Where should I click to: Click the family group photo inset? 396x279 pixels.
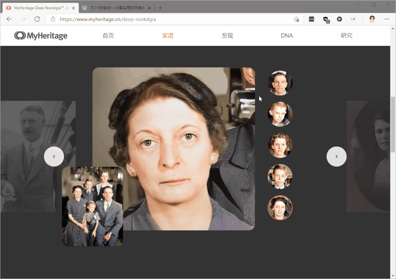click(x=92, y=207)
